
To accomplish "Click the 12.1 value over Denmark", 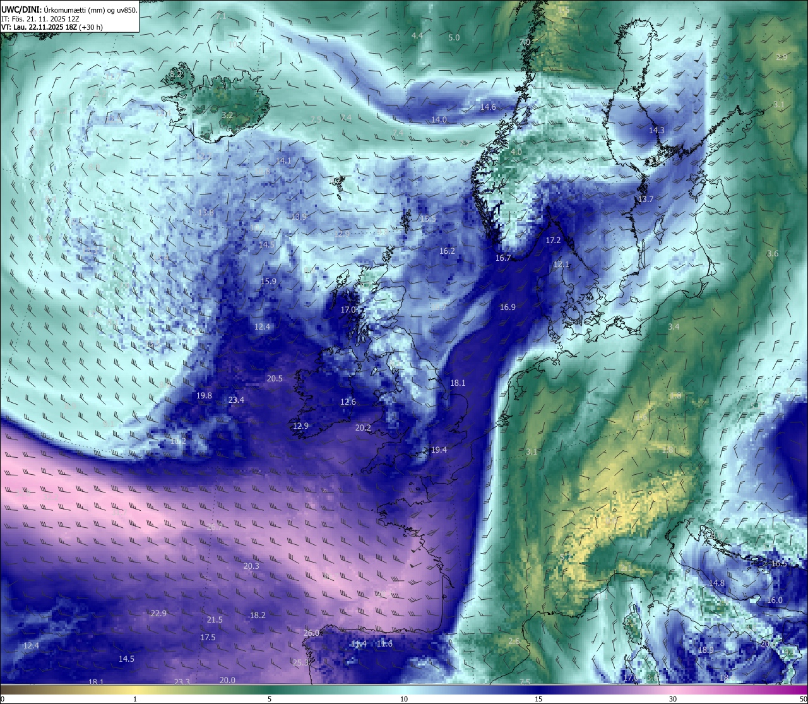I will coord(561,265).
